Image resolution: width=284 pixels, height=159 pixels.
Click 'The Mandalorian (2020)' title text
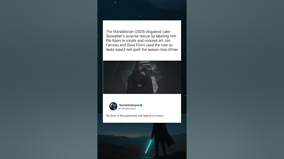pyautogui.click(x=125, y=31)
